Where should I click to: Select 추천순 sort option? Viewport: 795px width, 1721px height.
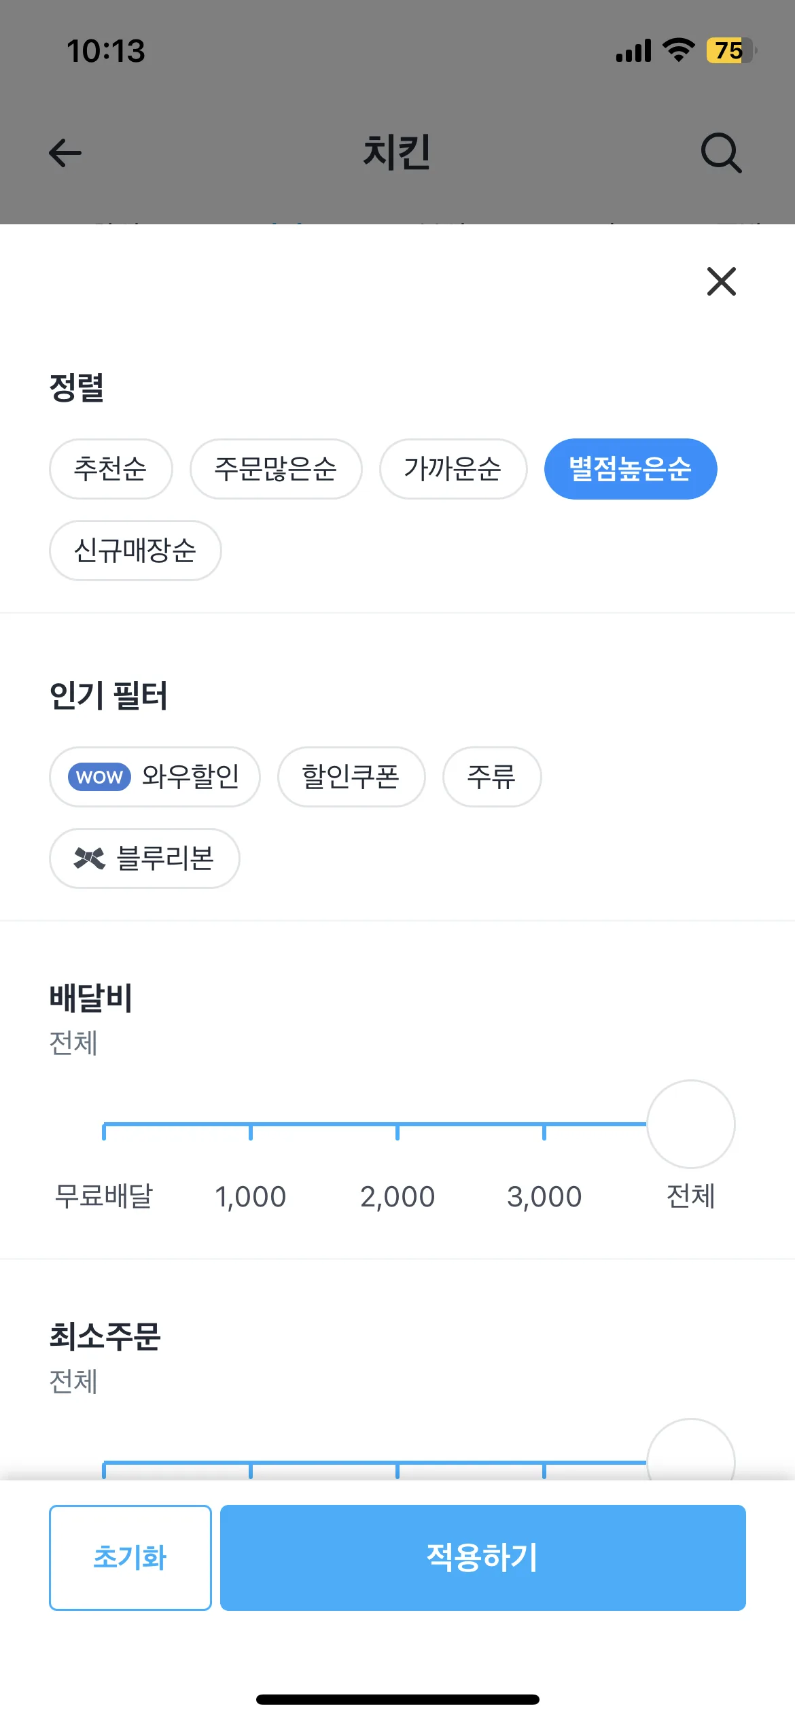111,469
